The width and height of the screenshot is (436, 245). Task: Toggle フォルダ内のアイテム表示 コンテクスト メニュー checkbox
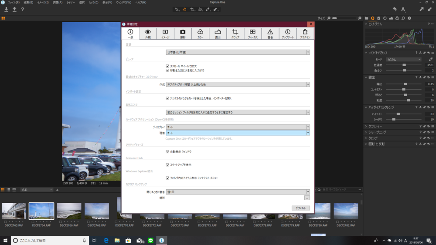tap(167, 178)
